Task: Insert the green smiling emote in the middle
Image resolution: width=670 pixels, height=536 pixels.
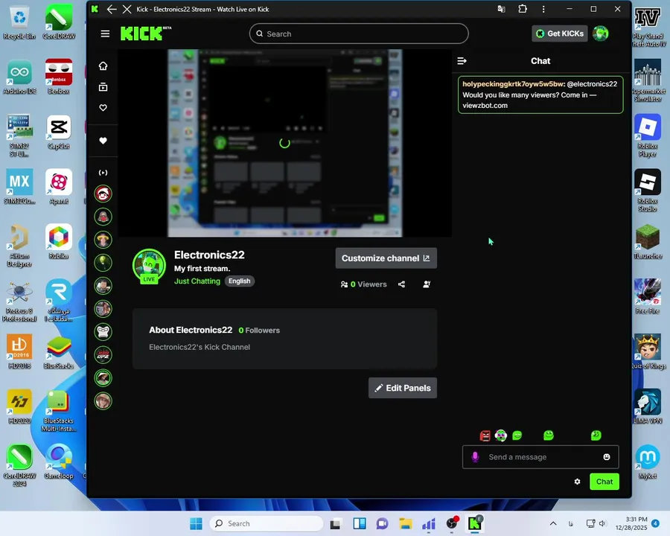Action: point(548,435)
